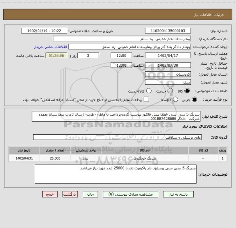Open the اطلاعات تماس خریدار link
This screenshot has width=236, height=228.
(50, 47)
